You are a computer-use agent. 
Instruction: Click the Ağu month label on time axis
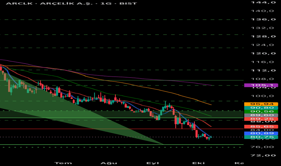[x=109, y=163]
